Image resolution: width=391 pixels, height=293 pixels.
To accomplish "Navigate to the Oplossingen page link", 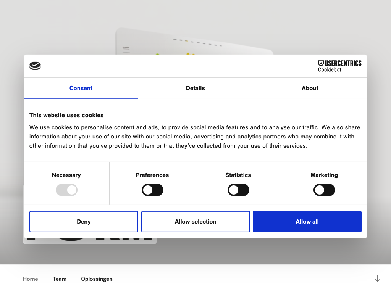I will click(x=97, y=279).
